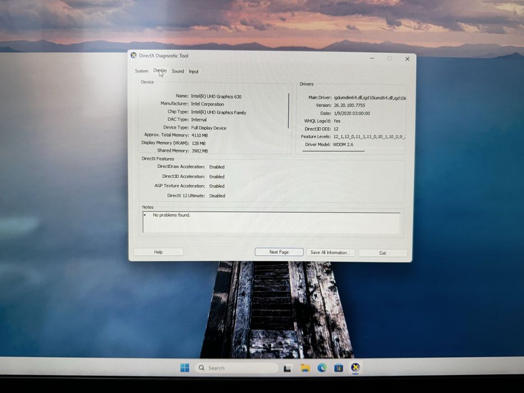Click the 'No problems found.' note
Image resolution: width=524 pixels, height=393 pixels.
click(172, 215)
